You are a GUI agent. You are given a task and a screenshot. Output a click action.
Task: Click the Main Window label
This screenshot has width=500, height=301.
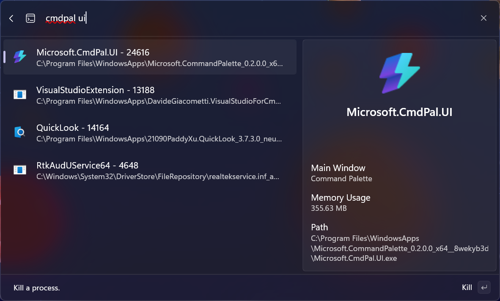(338, 168)
